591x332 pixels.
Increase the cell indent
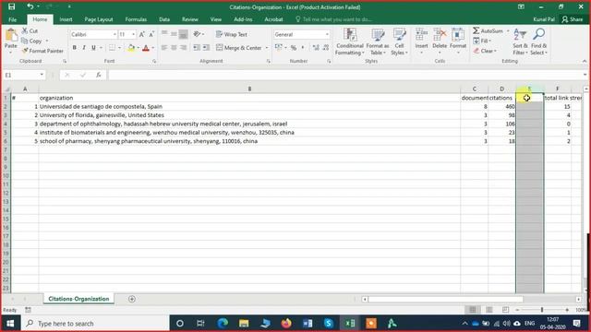206,48
